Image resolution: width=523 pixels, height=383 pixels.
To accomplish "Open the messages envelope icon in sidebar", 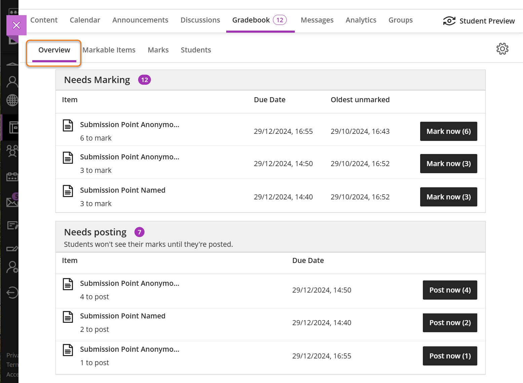I will 12,202.
